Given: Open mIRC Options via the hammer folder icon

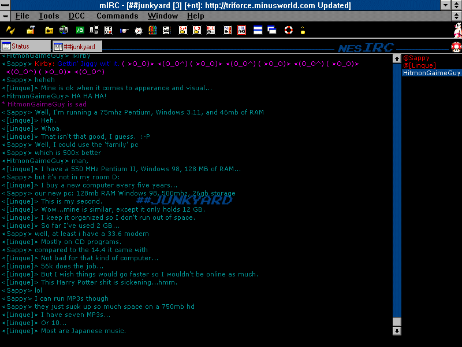Looking at the screenshot, I should (x=30, y=30).
